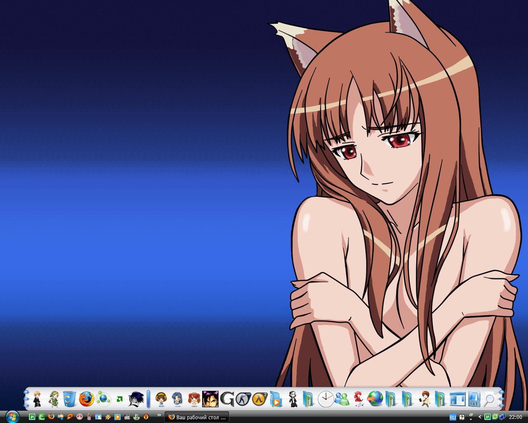Launch uTorrent from Quick Launch
The height and width of the screenshot is (423, 528).
pos(32,417)
